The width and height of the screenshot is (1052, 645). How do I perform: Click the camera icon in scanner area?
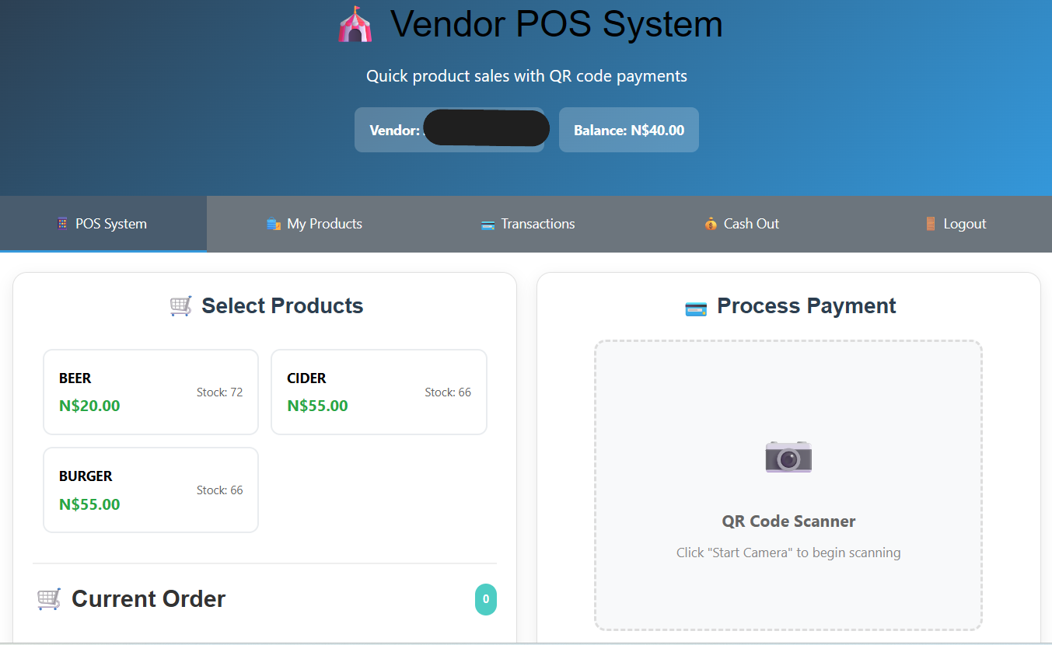[788, 457]
